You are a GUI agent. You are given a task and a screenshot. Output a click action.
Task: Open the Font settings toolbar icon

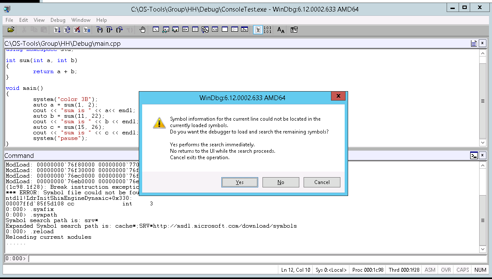point(281,30)
